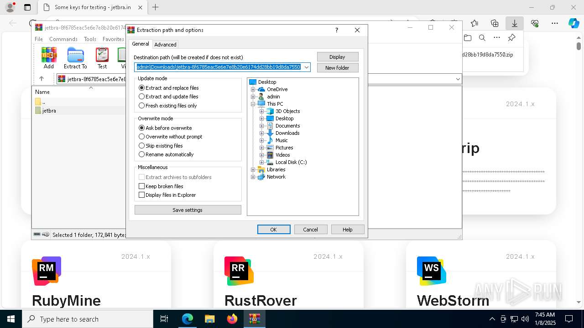Expand 3D Objects tree node
584x328 pixels.
(262, 111)
